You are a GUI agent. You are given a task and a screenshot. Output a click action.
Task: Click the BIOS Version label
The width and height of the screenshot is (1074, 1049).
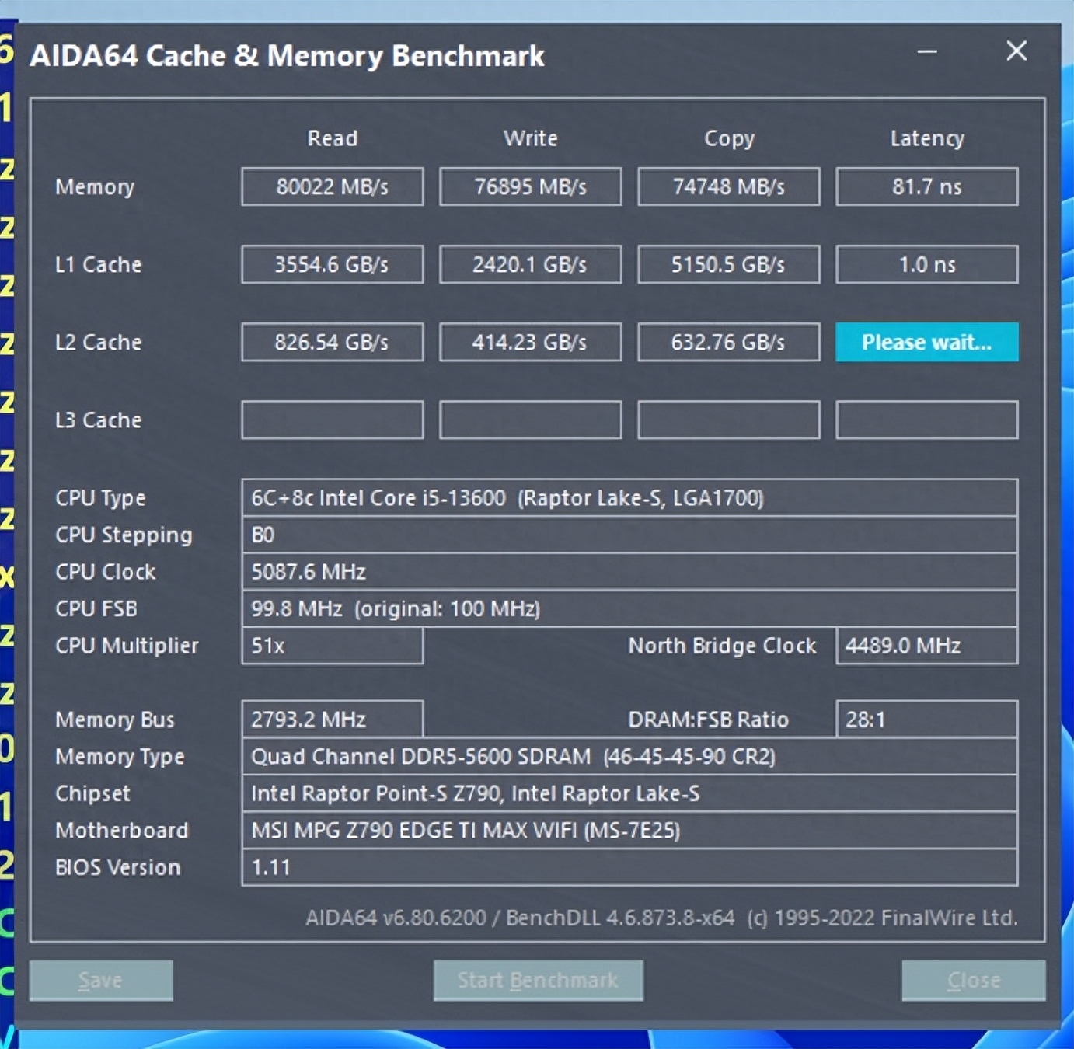[x=117, y=867]
